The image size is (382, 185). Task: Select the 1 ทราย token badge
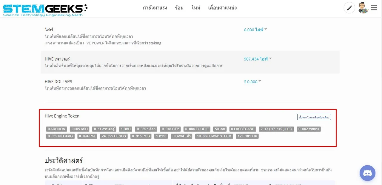click(x=161, y=136)
